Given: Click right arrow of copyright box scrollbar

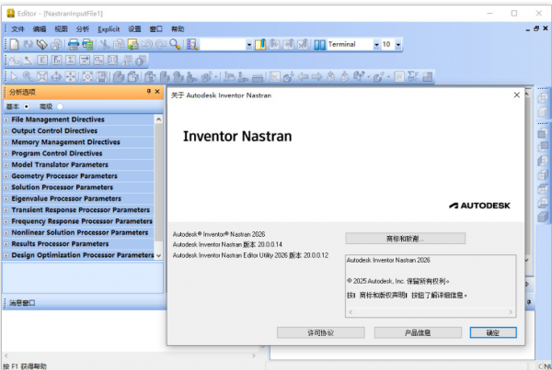Looking at the screenshot, I should point(511,312).
